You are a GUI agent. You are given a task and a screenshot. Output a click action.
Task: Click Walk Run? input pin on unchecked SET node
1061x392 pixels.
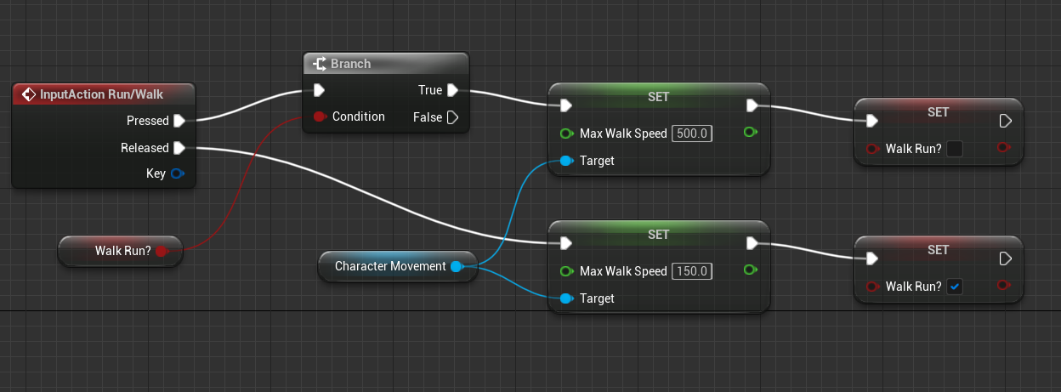(872, 149)
